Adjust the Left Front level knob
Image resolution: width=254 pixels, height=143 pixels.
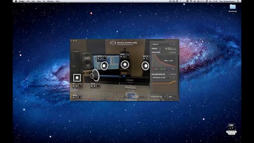[105, 58]
